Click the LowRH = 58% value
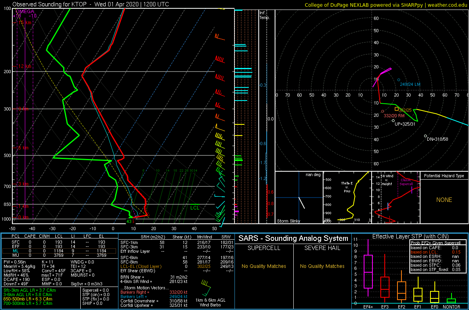 tap(17, 271)
